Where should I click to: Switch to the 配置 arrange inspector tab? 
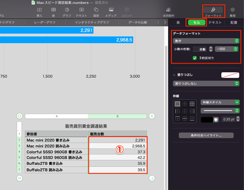234,23
